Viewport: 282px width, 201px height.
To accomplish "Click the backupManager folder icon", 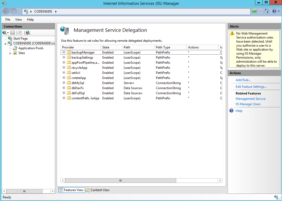I will (x=69, y=52).
